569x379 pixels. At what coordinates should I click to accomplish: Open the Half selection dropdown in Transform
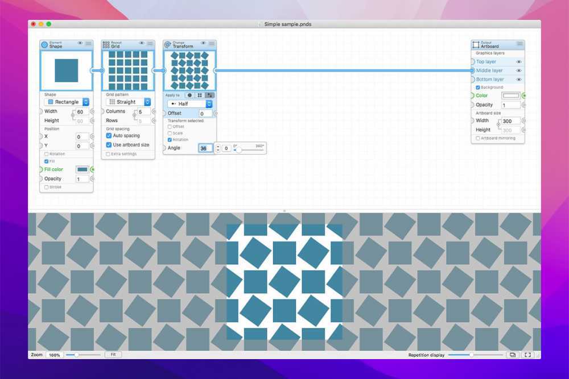[189, 103]
